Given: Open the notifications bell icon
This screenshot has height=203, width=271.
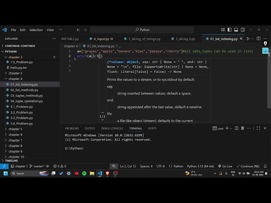Looking at the screenshot, I should [x=265, y=166].
